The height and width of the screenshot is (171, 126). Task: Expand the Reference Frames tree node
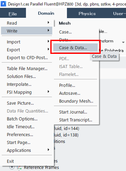tap(12, 167)
